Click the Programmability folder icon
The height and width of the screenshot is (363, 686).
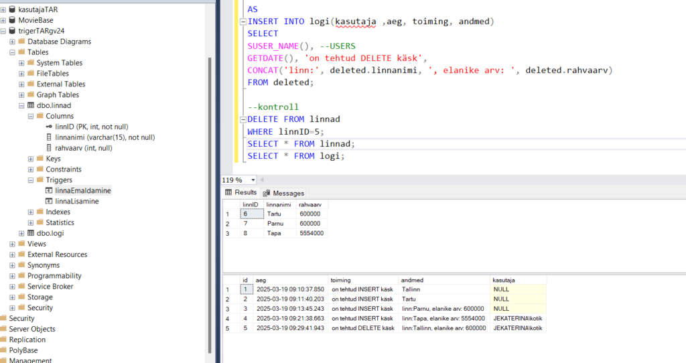[x=21, y=275]
